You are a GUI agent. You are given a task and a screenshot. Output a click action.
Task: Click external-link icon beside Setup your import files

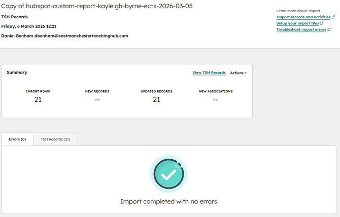click(322, 23)
